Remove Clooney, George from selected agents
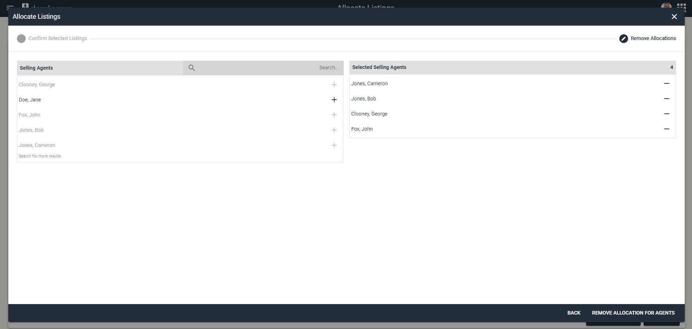Viewport: 692px width, 329px height. (x=667, y=113)
